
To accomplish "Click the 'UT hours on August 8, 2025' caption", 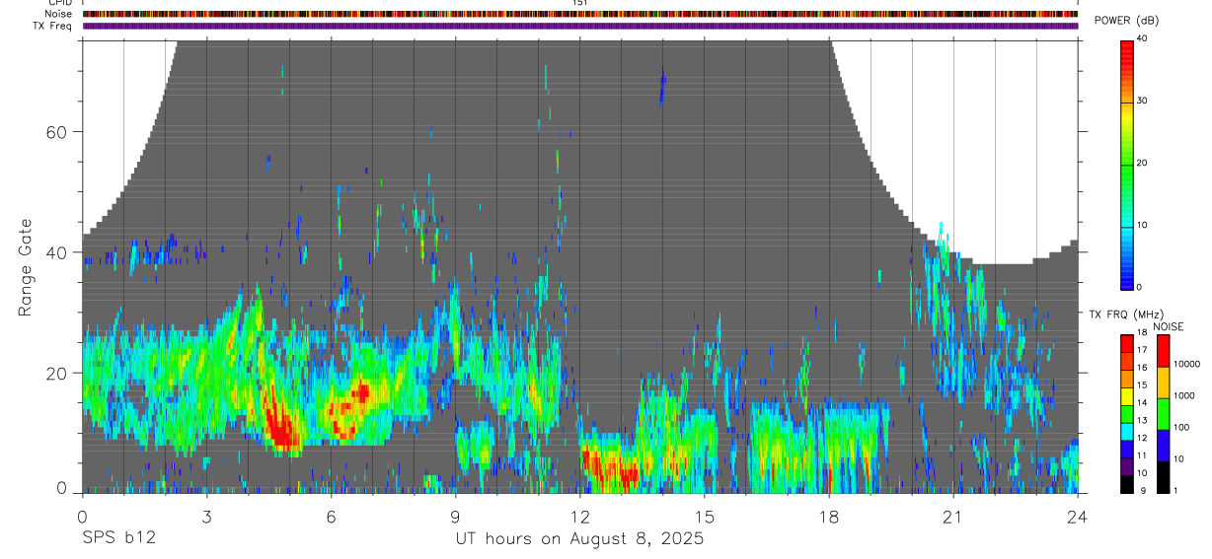I will [579, 539].
